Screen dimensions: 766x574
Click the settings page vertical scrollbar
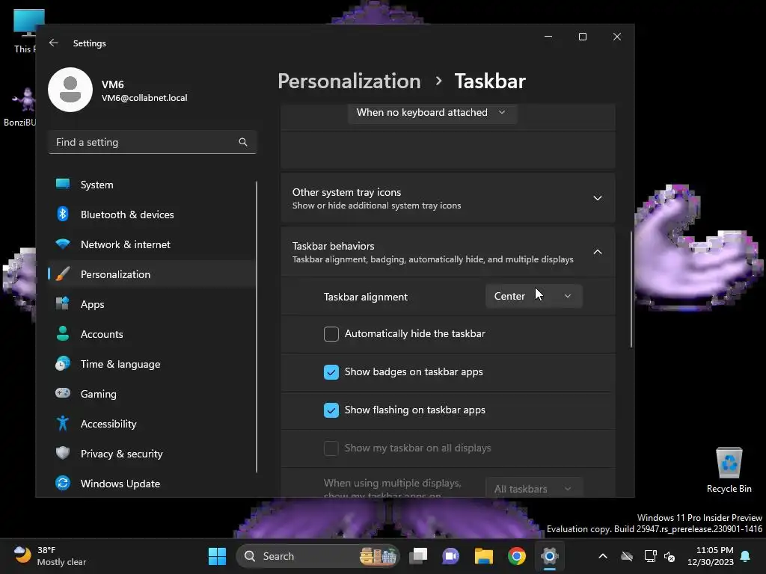tap(631, 289)
